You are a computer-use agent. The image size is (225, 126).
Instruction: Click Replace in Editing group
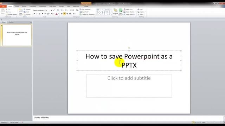141,12
